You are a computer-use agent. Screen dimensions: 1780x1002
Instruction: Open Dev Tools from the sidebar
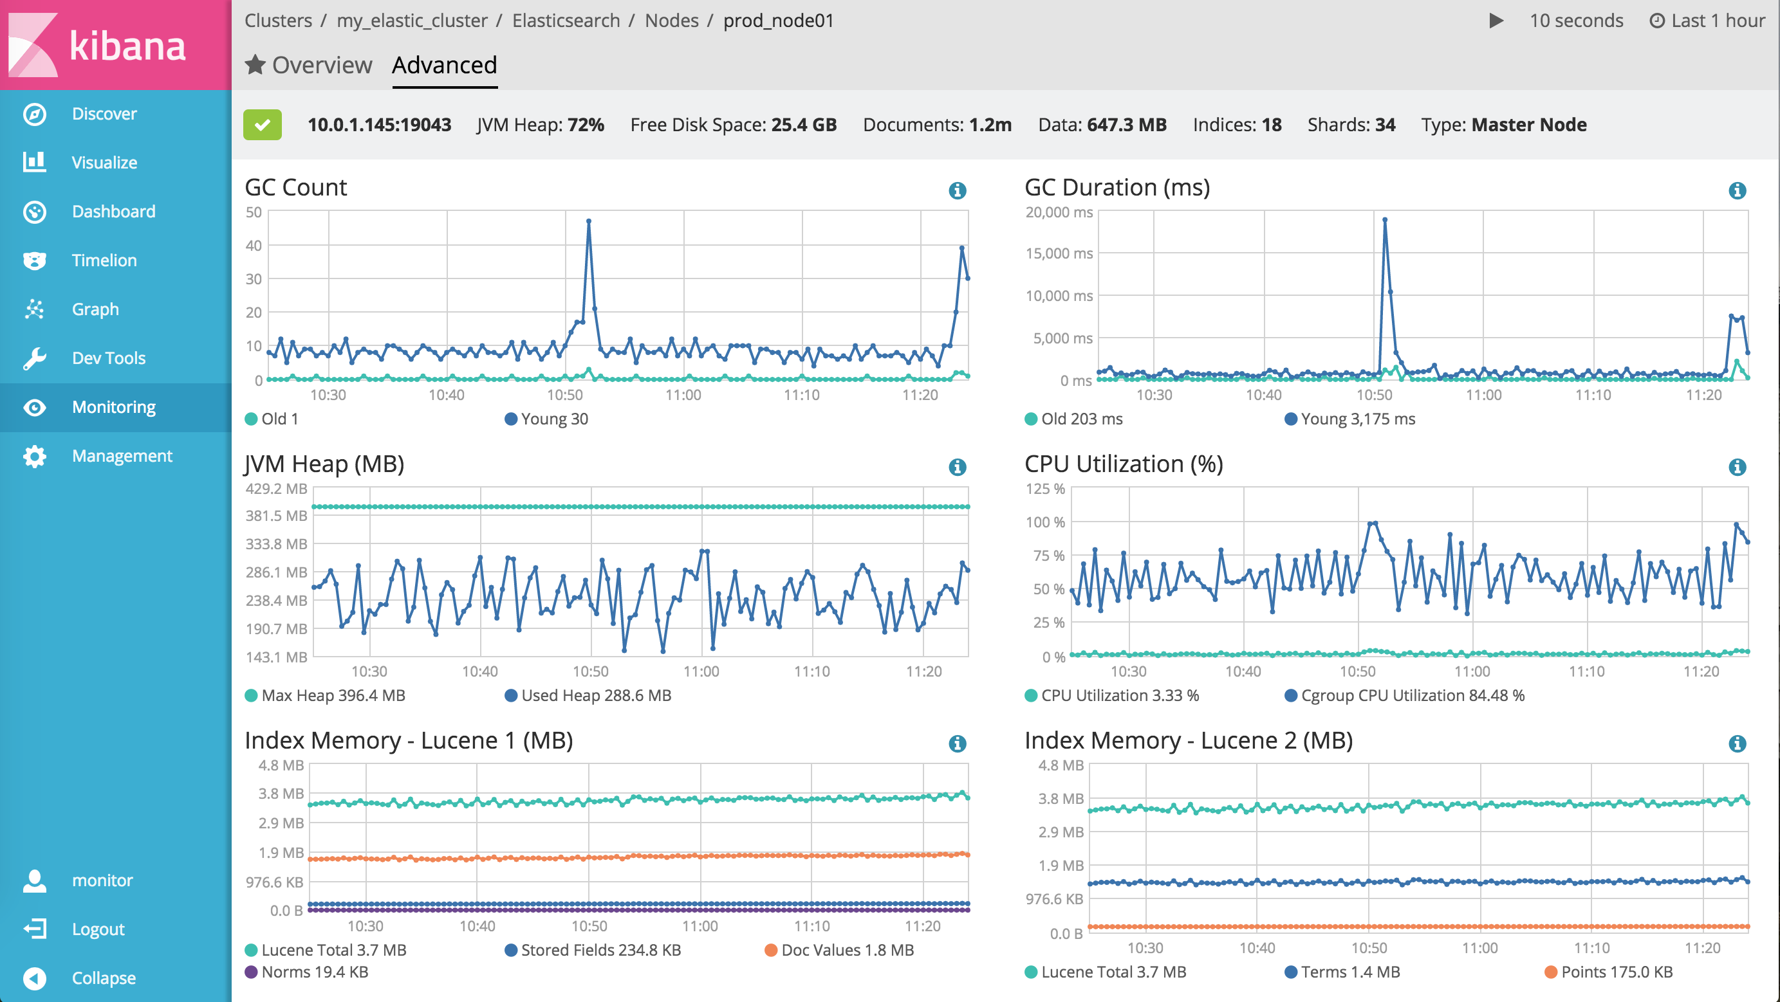pos(108,358)
